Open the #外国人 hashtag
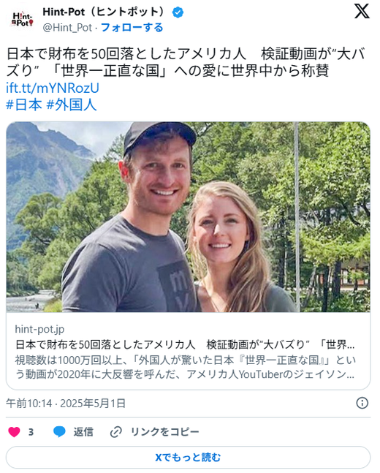Viewport: 380px width, 473px height. [72, 105]
